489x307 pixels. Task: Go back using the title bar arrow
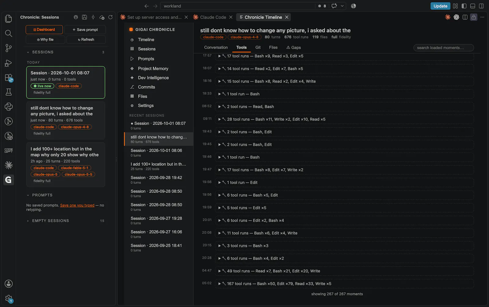pyautogui.click(x=146, y=6)
